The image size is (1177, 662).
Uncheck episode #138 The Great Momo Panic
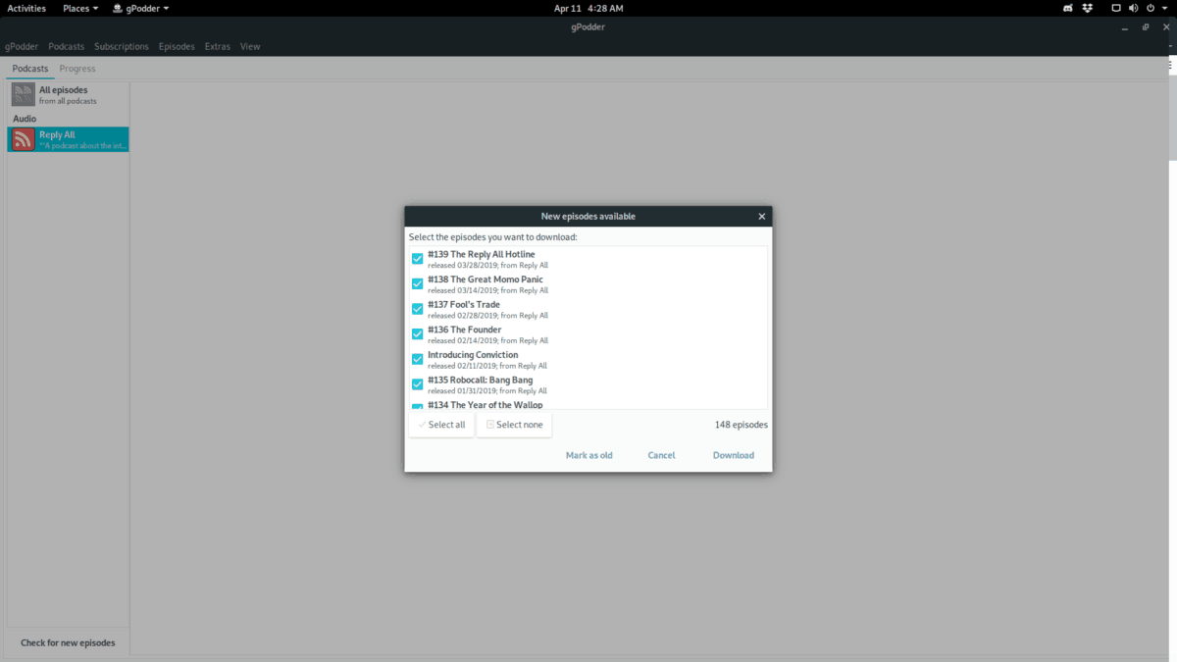(418, 283)
